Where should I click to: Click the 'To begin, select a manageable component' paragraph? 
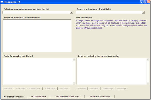click(x=111, y=24)
